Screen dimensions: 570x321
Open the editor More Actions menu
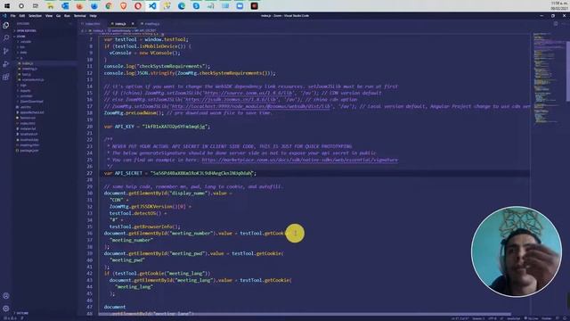coord(565,24)
